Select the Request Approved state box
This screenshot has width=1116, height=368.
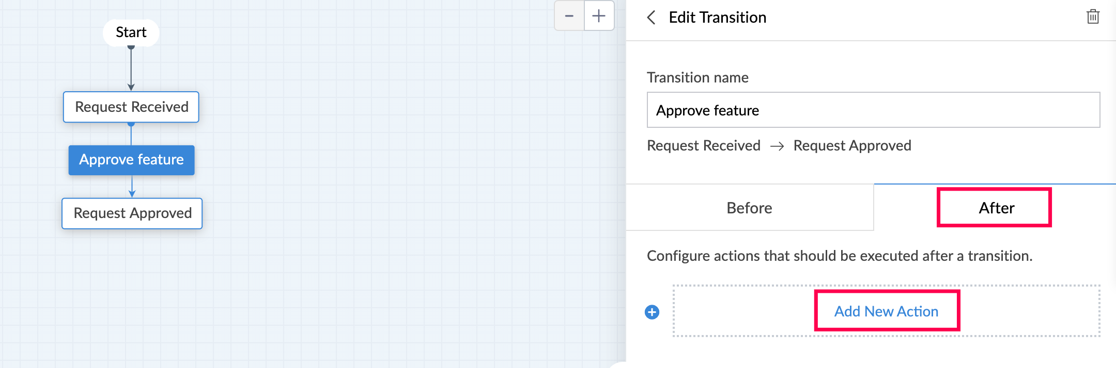coord(132,213)
